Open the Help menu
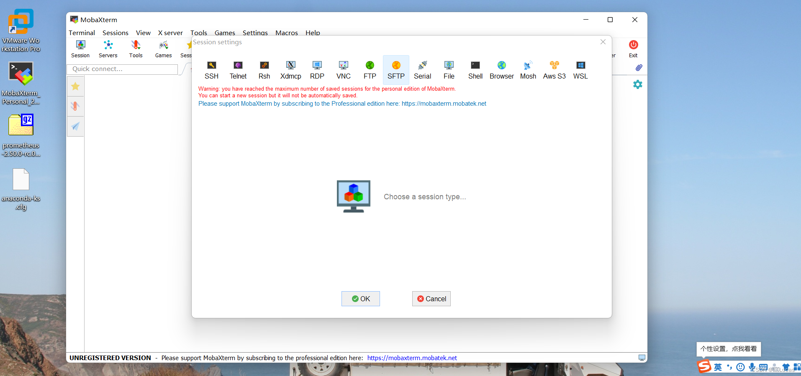Viewport: 801px width, 376px height. coord(313,33)
